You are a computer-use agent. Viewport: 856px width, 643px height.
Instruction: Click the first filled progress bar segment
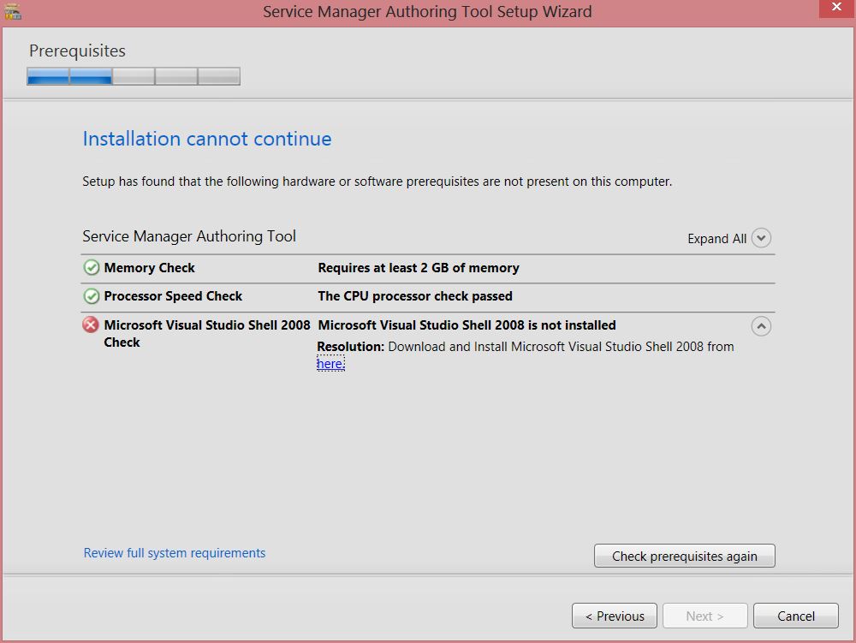[x=48, y=77]
